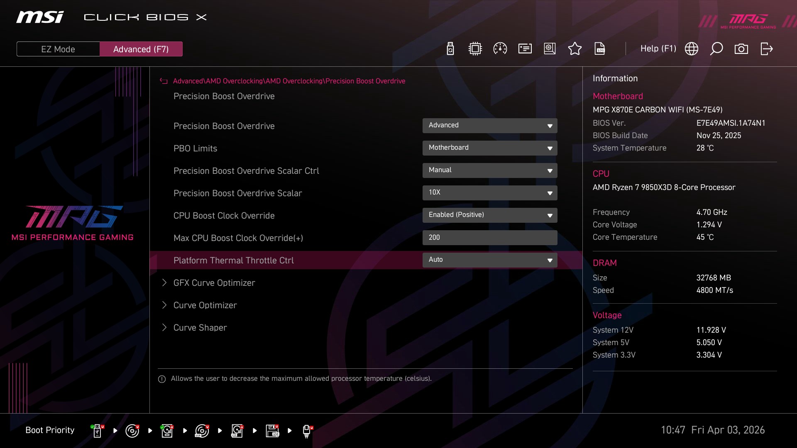797x448 pixels.
Task: Open the language globe icon
Action: click(x=691, y=49)
